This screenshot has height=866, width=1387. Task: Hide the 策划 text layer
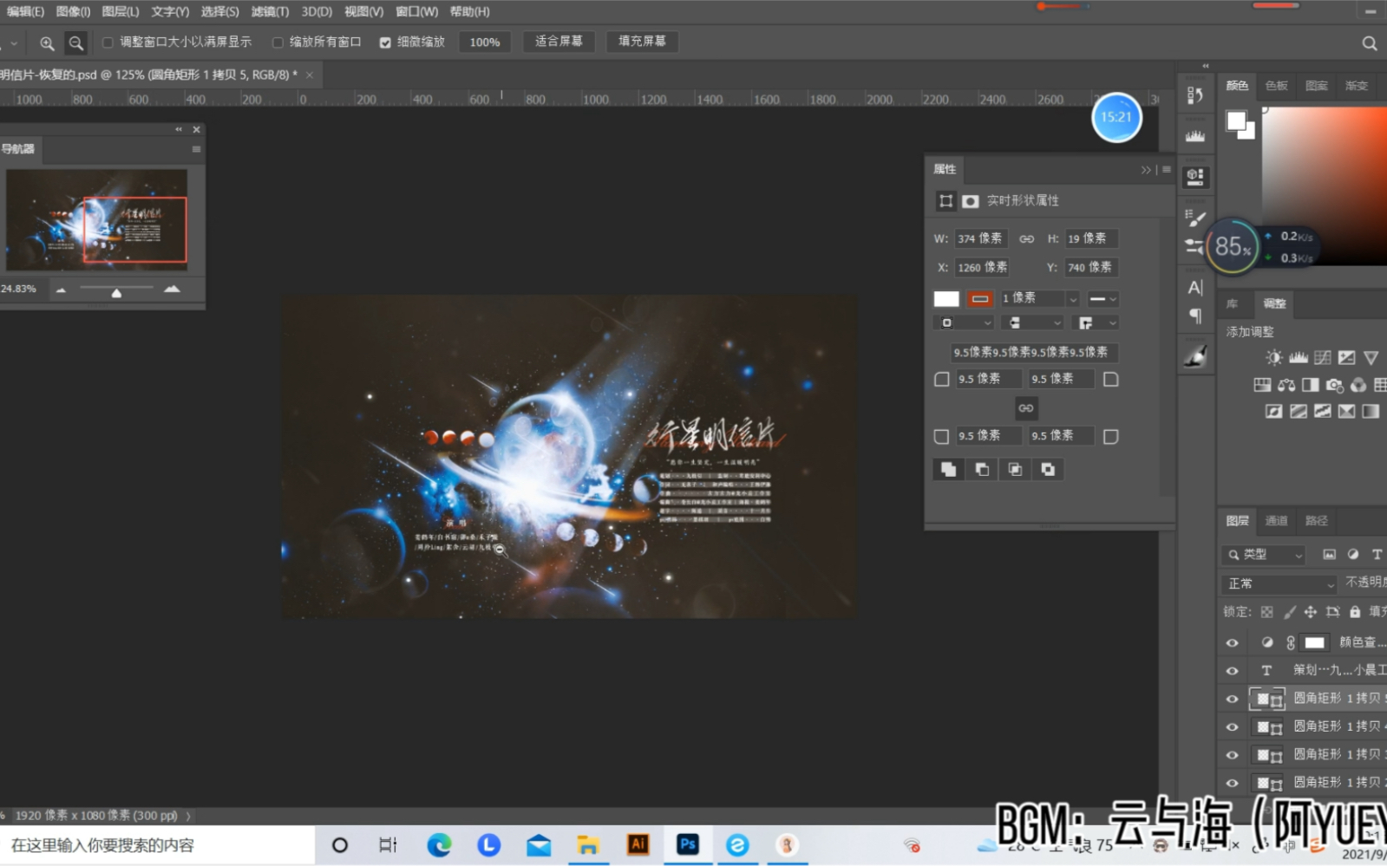[1232, 671]
